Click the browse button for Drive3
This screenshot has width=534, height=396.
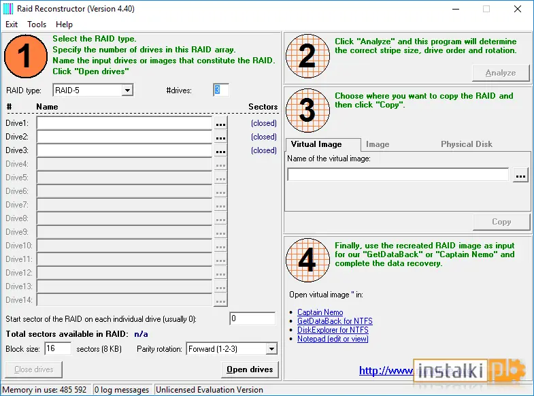pyautogui.click(x=220, y=150)
